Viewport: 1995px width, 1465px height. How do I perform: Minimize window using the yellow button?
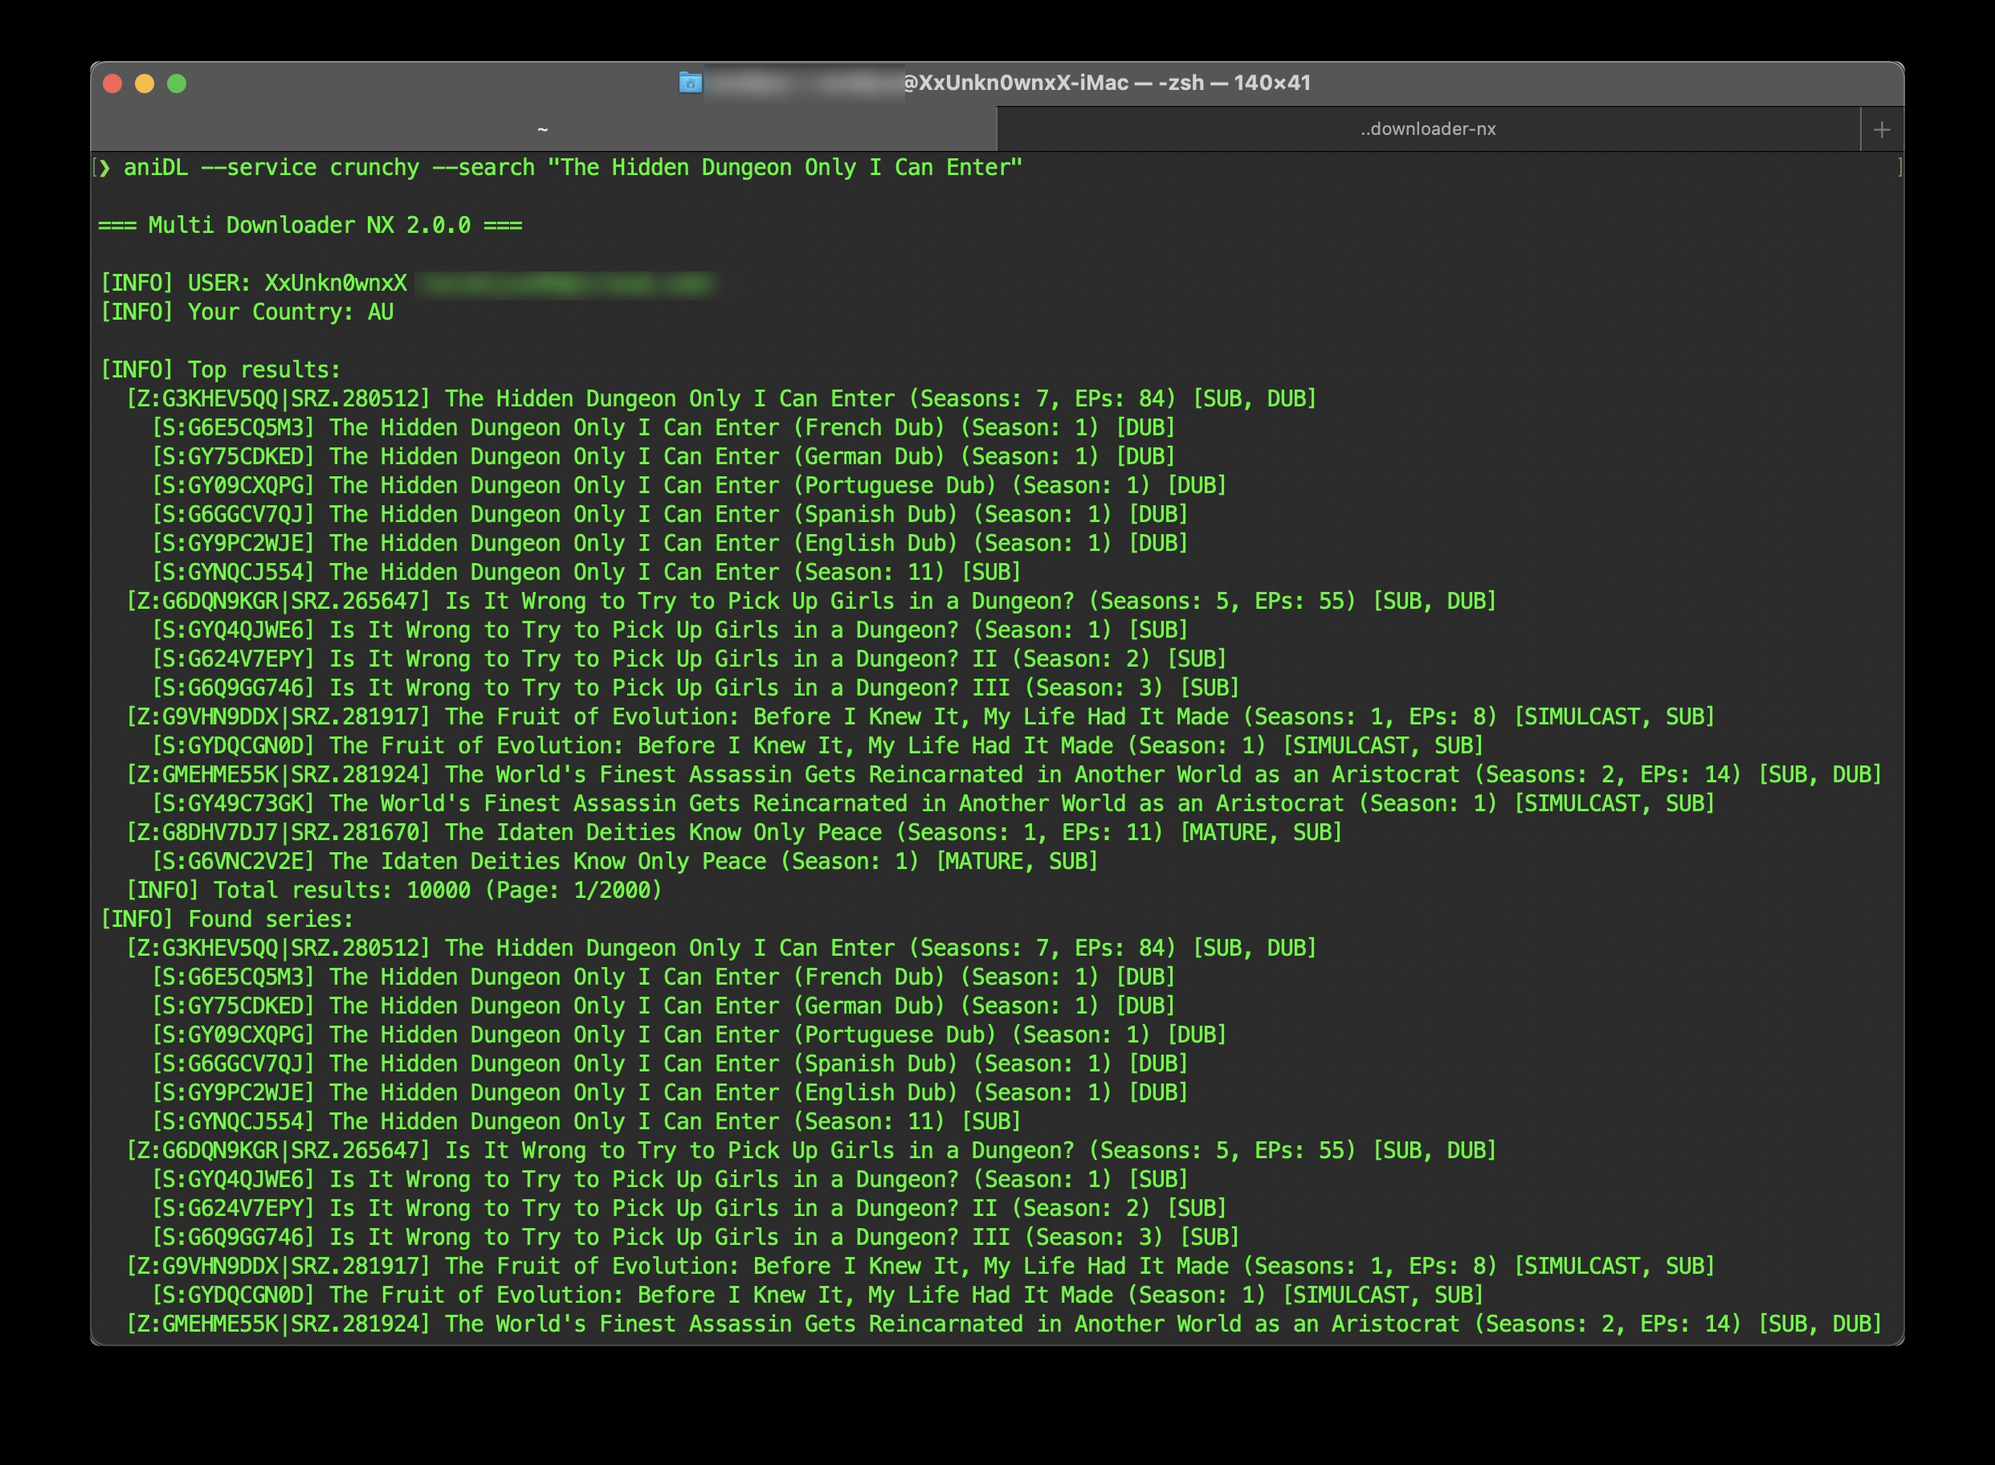145,84
